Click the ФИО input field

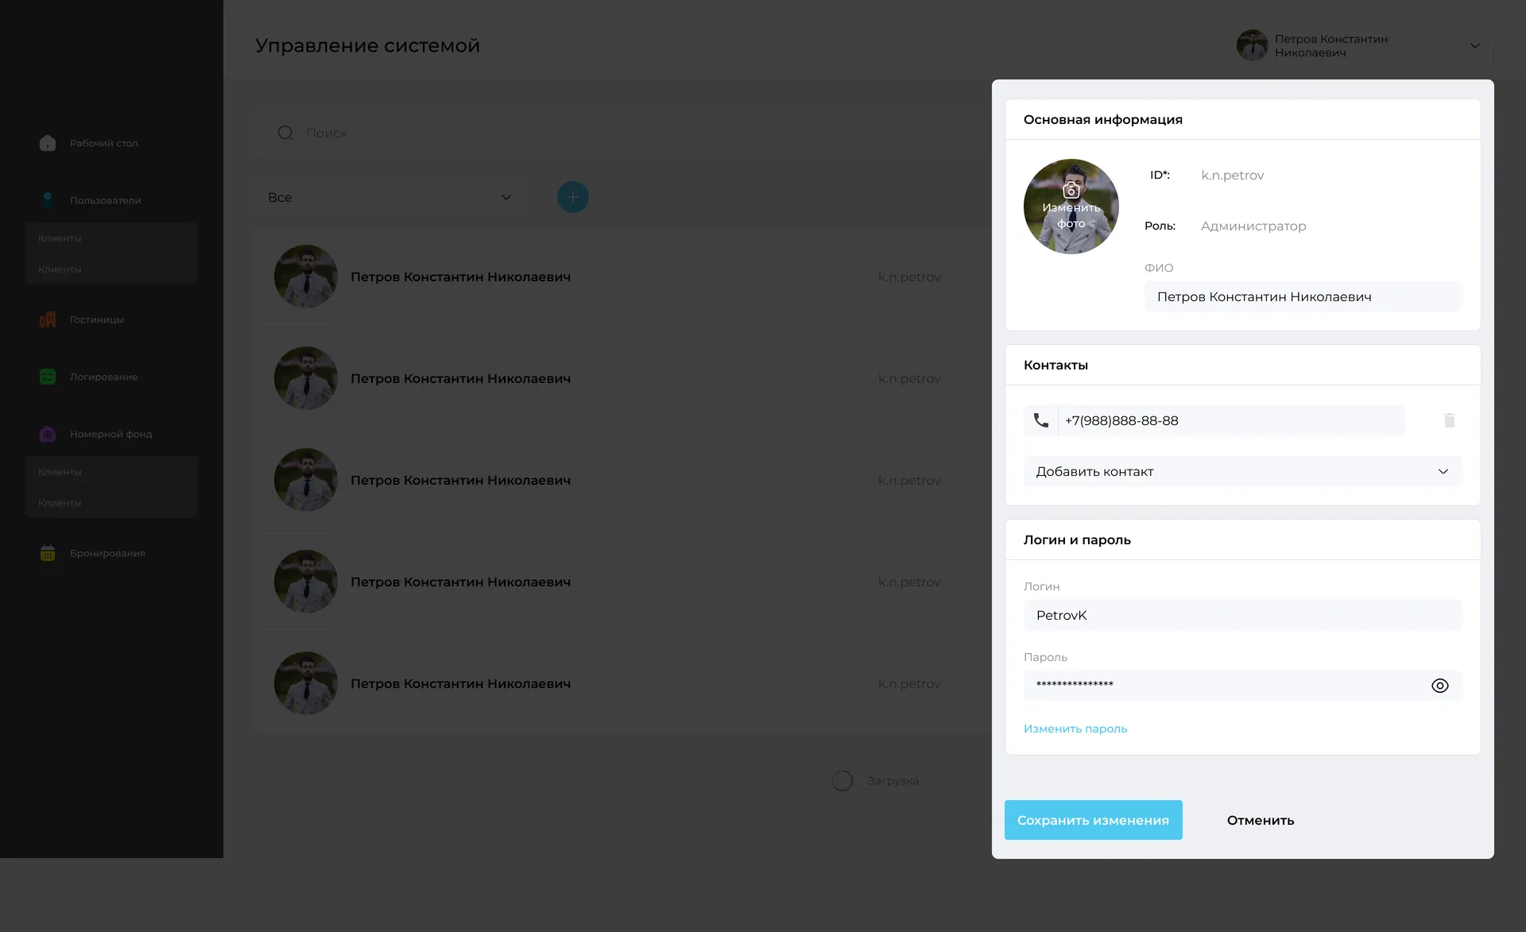coord(1303,296)
